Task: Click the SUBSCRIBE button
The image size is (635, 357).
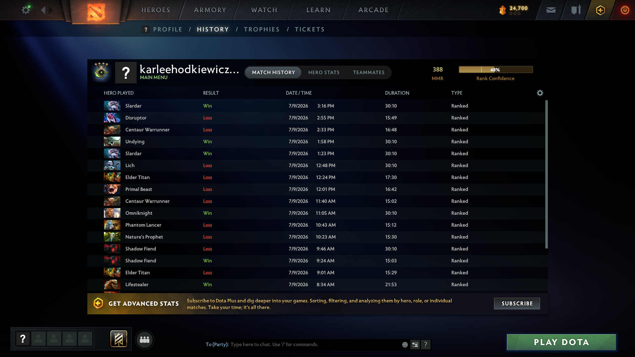Action: (517, 303)
